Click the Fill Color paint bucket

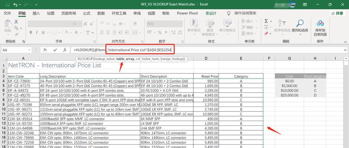click(x=66, y=33)
